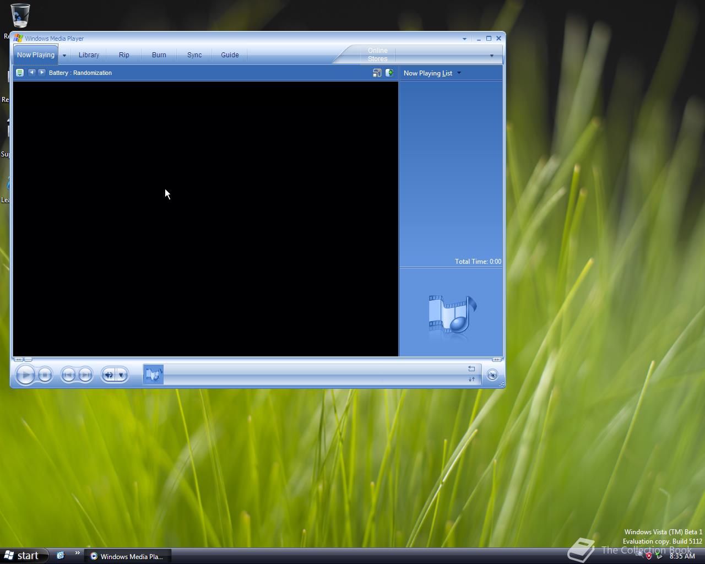Launch Internet Explorer from quick launch
Screen dimensions: 705x564
(61, 555)
